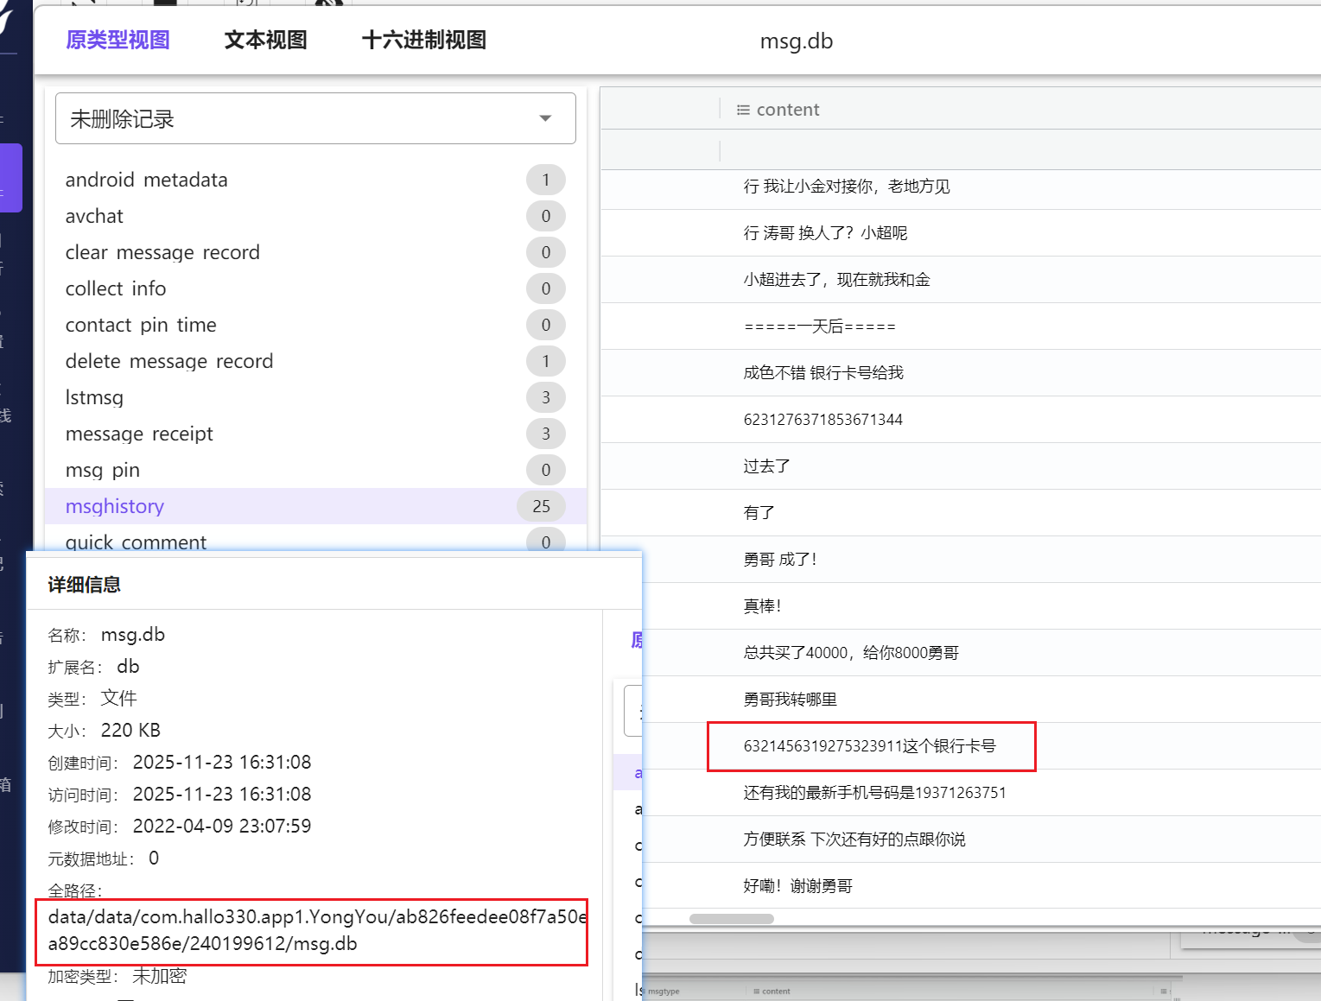Open the message receipt table
This screenshot has width=1321, height=1001.
click(x=139, y=434)
